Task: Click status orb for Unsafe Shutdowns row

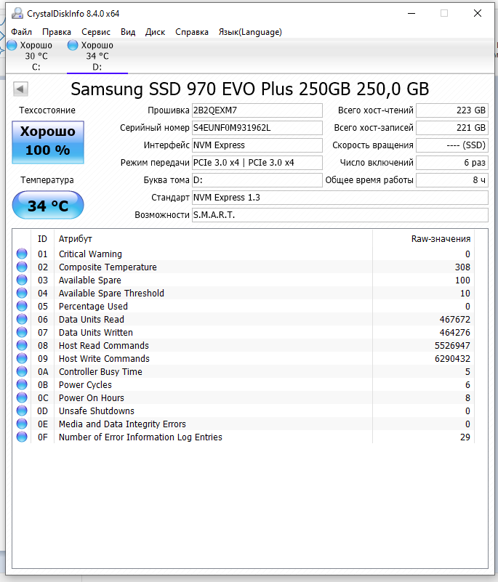Action: (22, 411)
